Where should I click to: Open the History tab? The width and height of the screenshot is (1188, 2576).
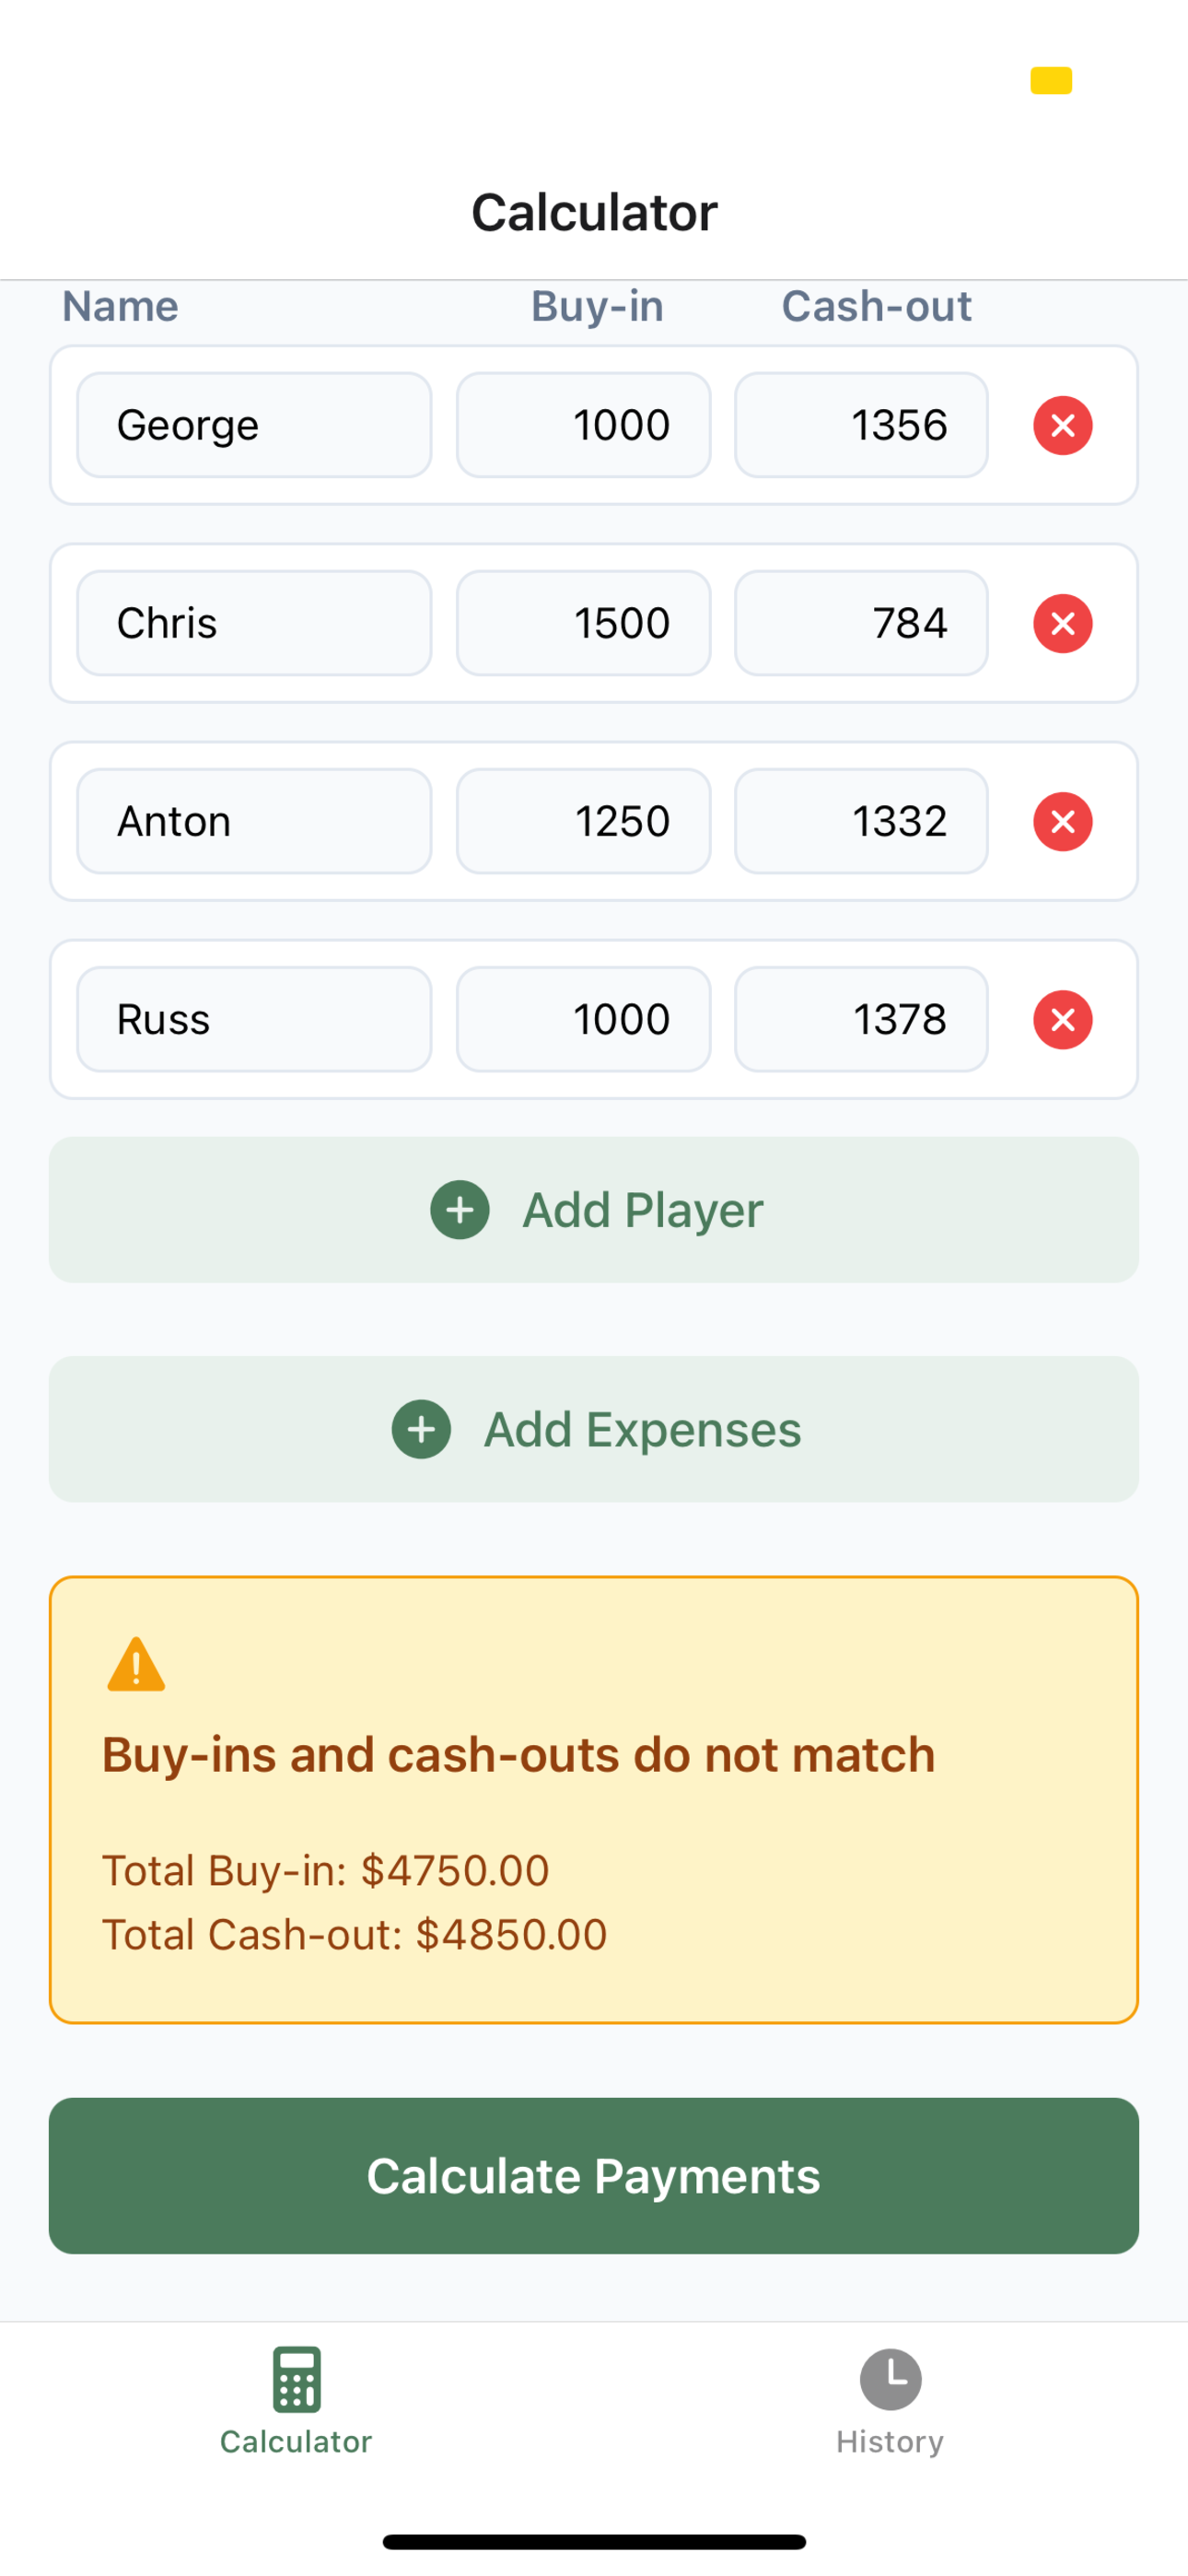click(890, 2400)
